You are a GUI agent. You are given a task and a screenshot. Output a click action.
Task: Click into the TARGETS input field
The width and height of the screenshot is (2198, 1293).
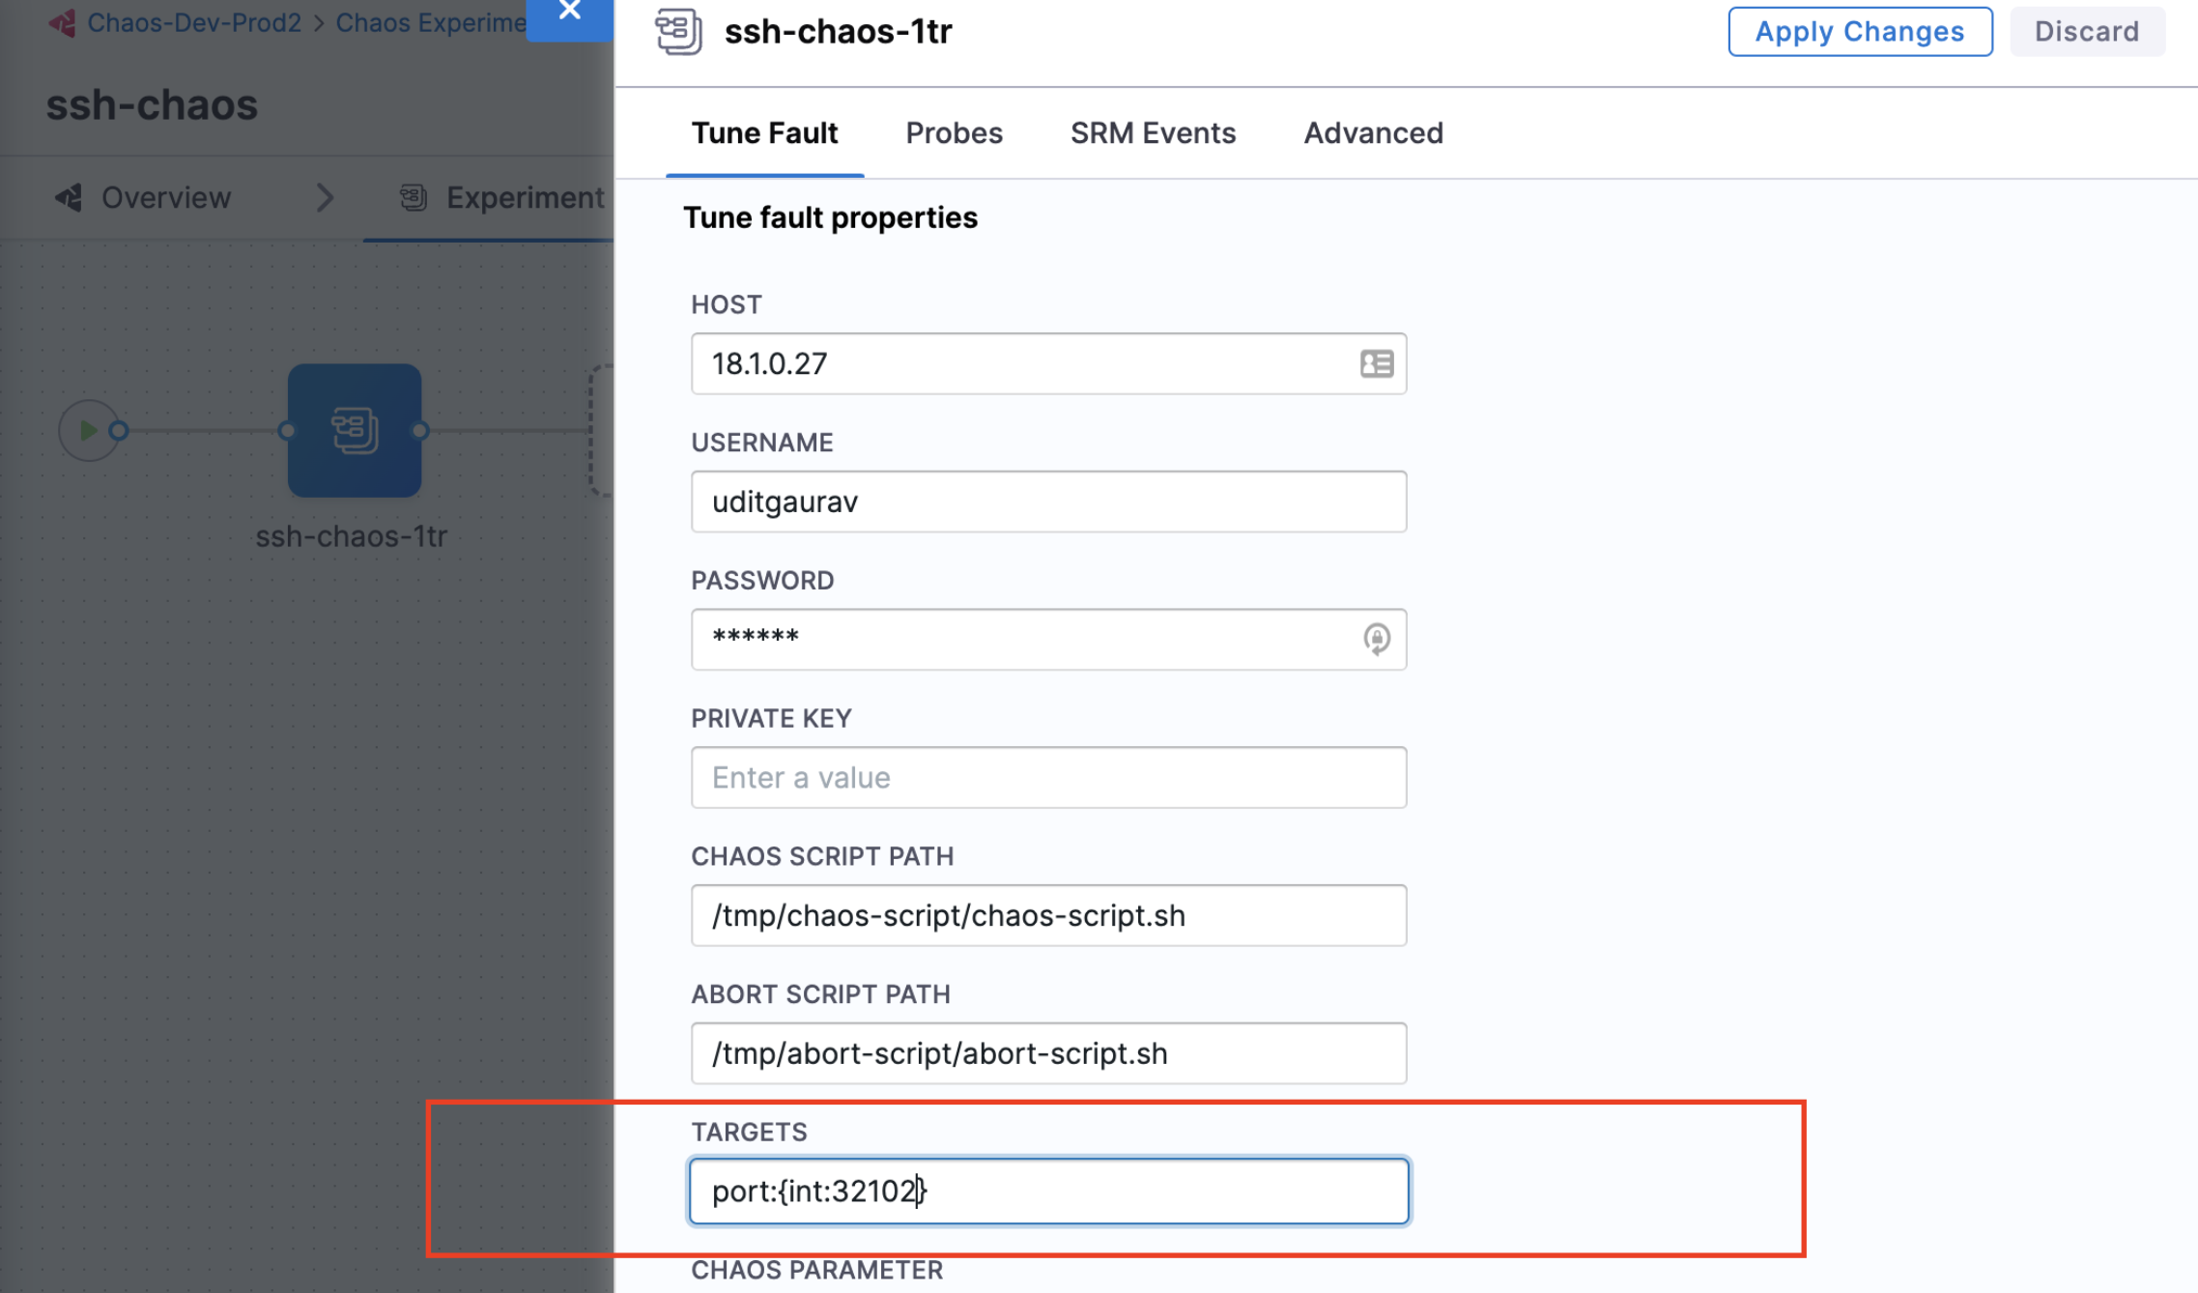coord(1048,1191)
